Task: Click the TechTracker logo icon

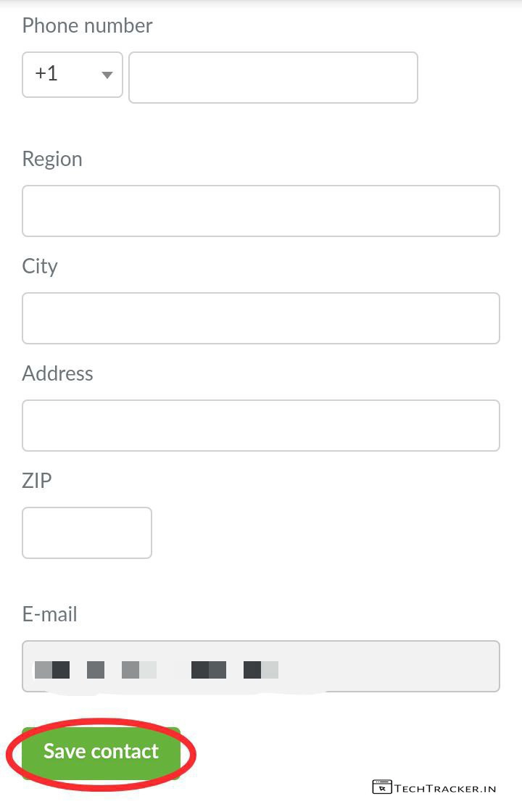Action: coord(382,787)
